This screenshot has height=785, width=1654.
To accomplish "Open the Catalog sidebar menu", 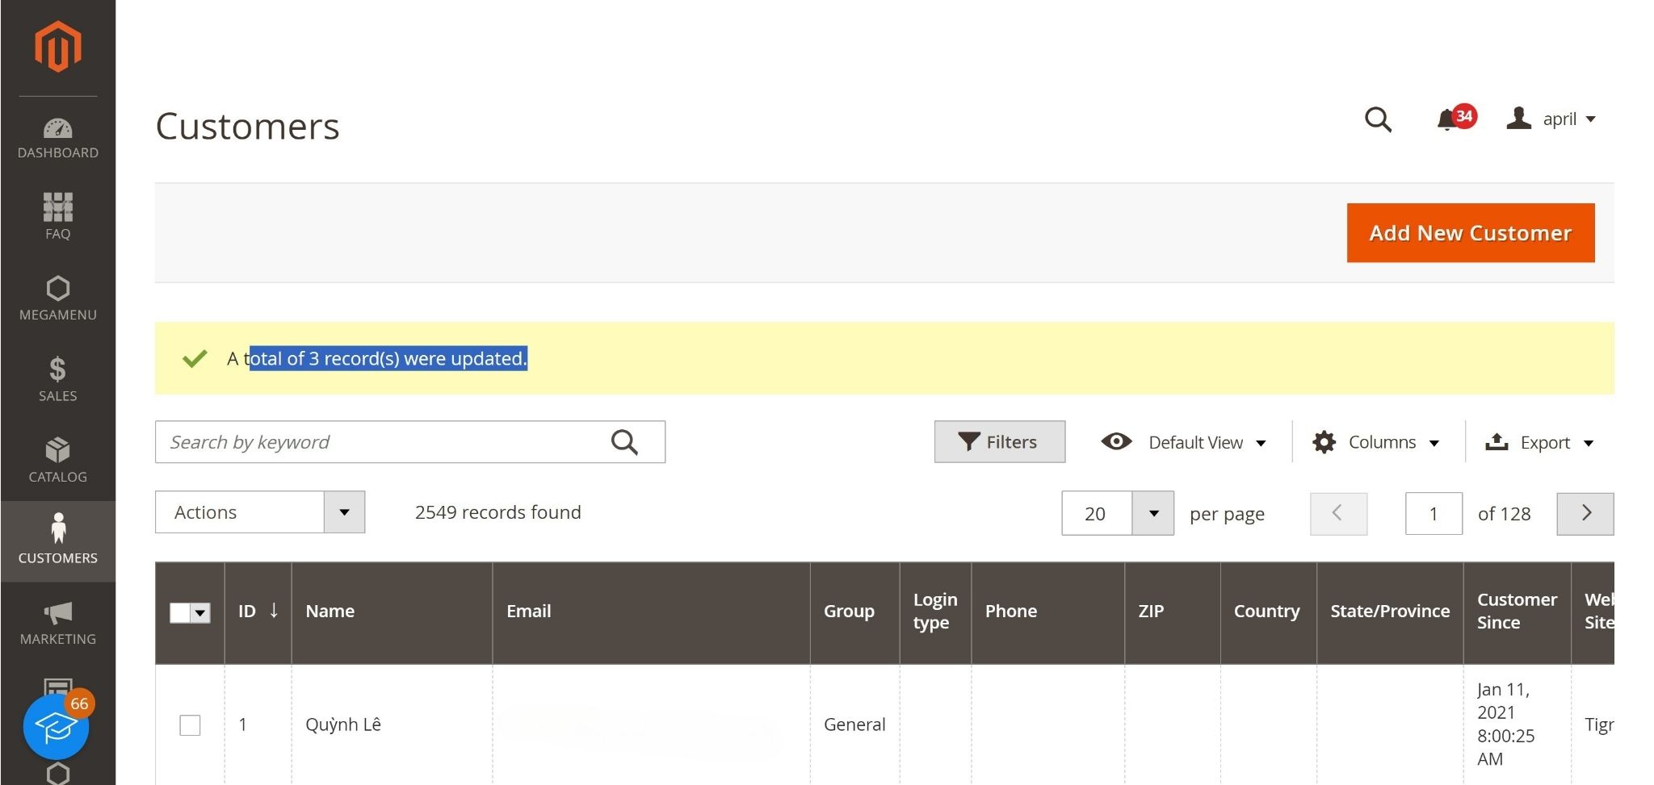I will tap(57, 460).
